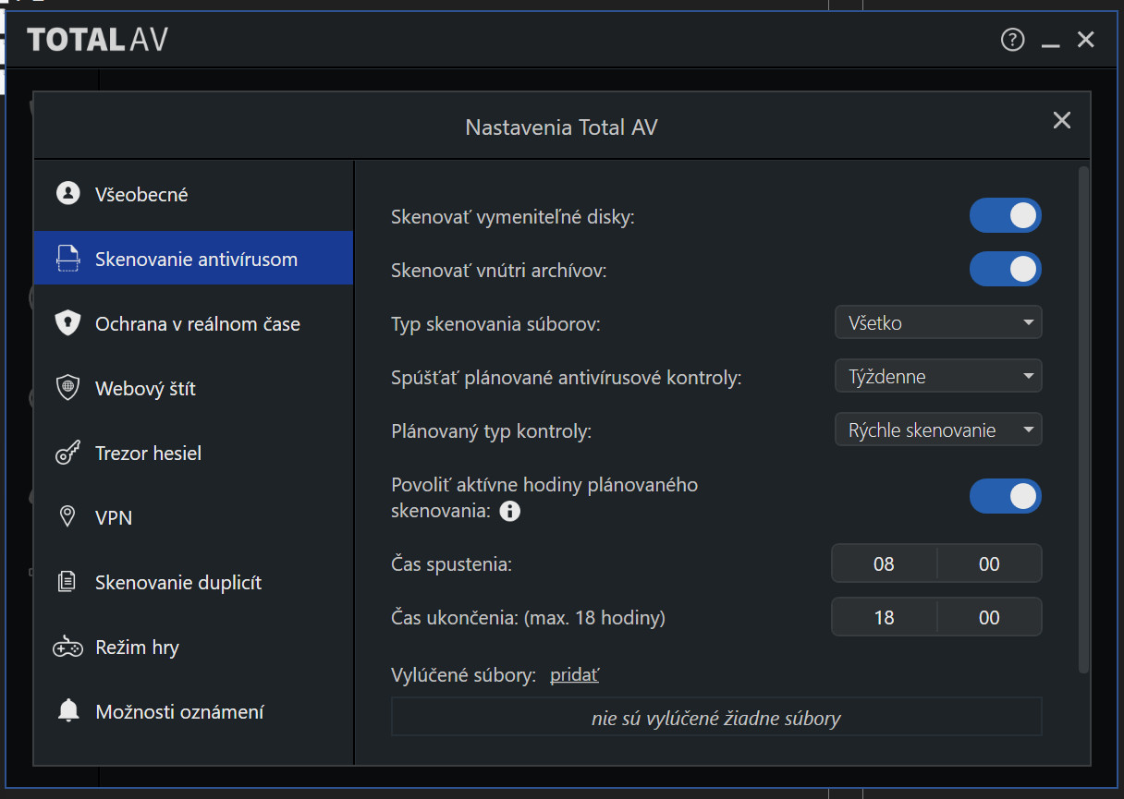Click the Webový štít globe shield icon
Viewport: 1124px width, 799px height.
pos(67,388)
